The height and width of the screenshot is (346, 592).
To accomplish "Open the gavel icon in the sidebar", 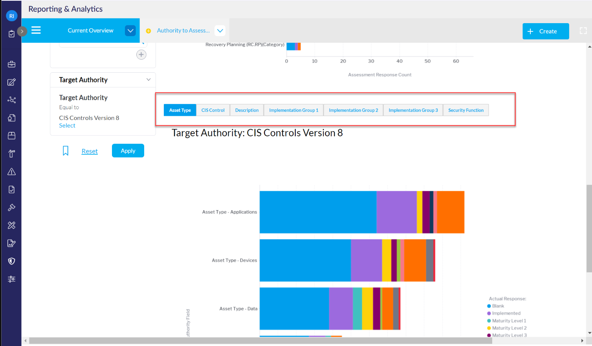I will (x=11, y=207).
